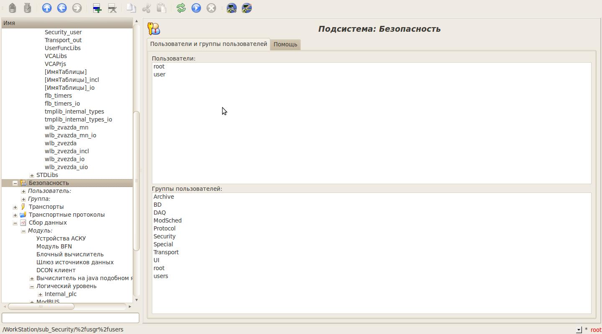The width and height of the screenshot is (602, 334).
Task: Select the ModSched group in the list
Action: coord(167,220)
